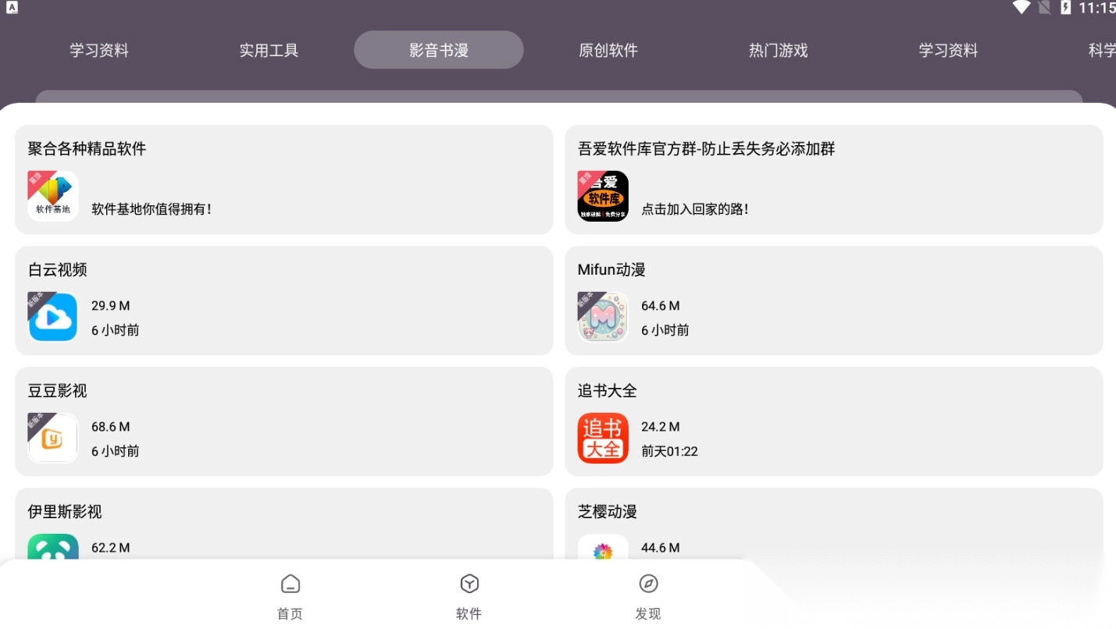Click the 追书大全 red app icon
Screen dimensions: 1116x629
(x=602, y=438)
